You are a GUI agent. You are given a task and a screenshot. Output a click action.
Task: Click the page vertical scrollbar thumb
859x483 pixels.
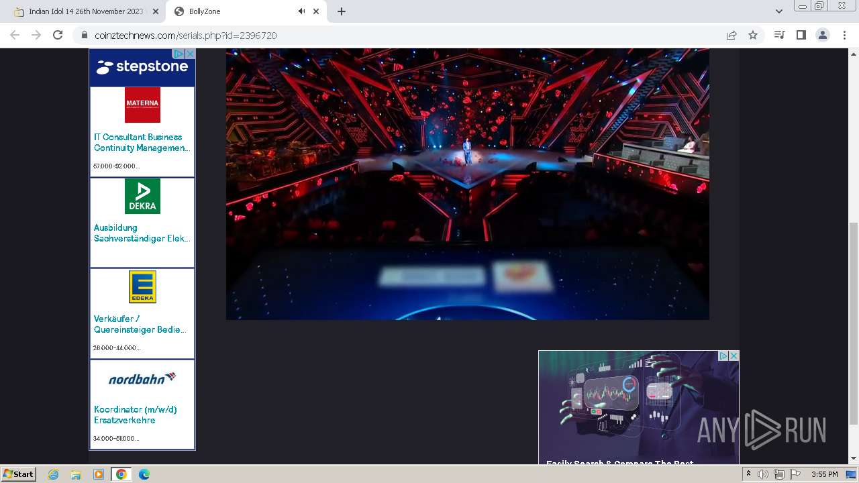pyautogui.click(x=854, y=323)
